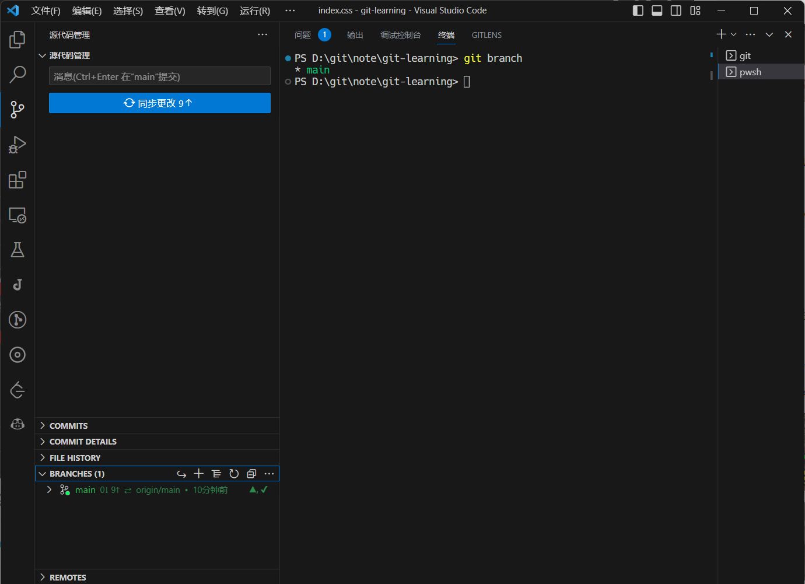Open the Search view in activity bar
This screenshot has width=805, height=584.
17,75
